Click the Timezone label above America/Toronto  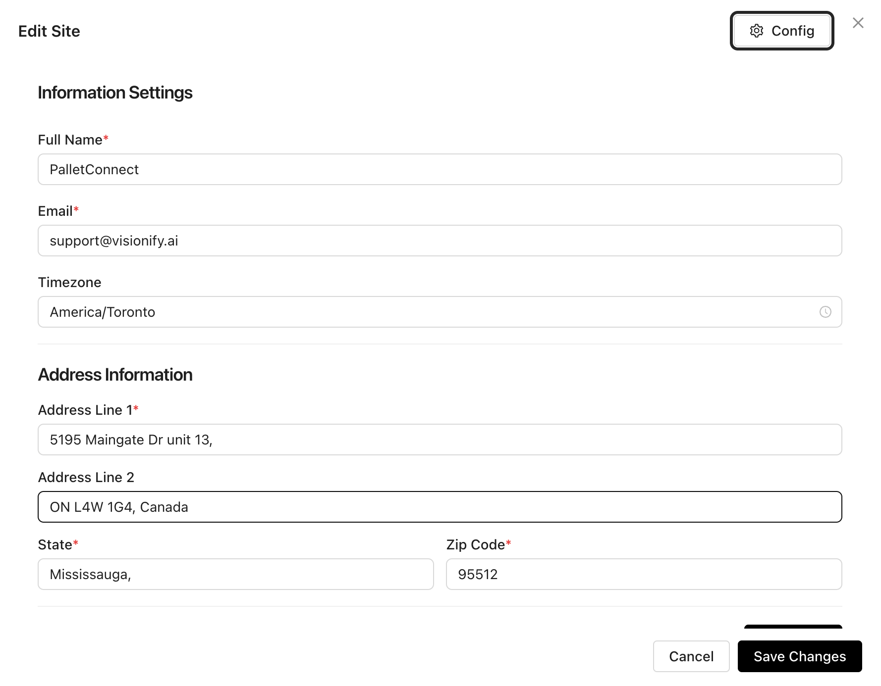(x=69, y=282)
